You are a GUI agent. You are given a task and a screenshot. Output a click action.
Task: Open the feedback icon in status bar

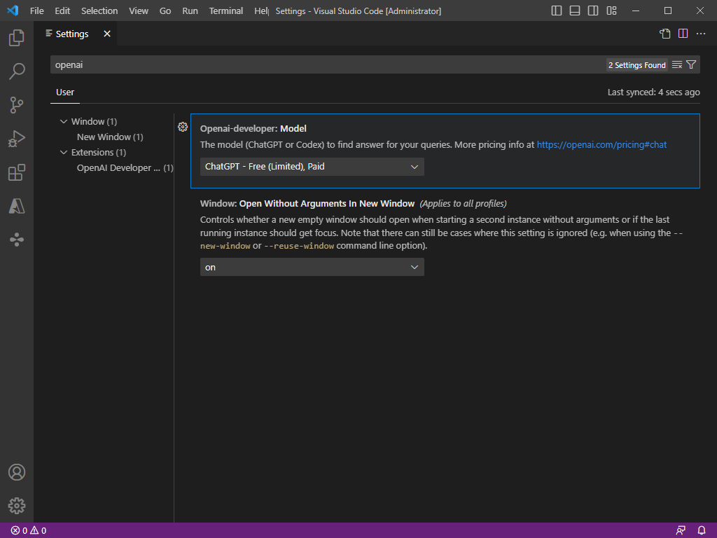(x=681, y=531)
